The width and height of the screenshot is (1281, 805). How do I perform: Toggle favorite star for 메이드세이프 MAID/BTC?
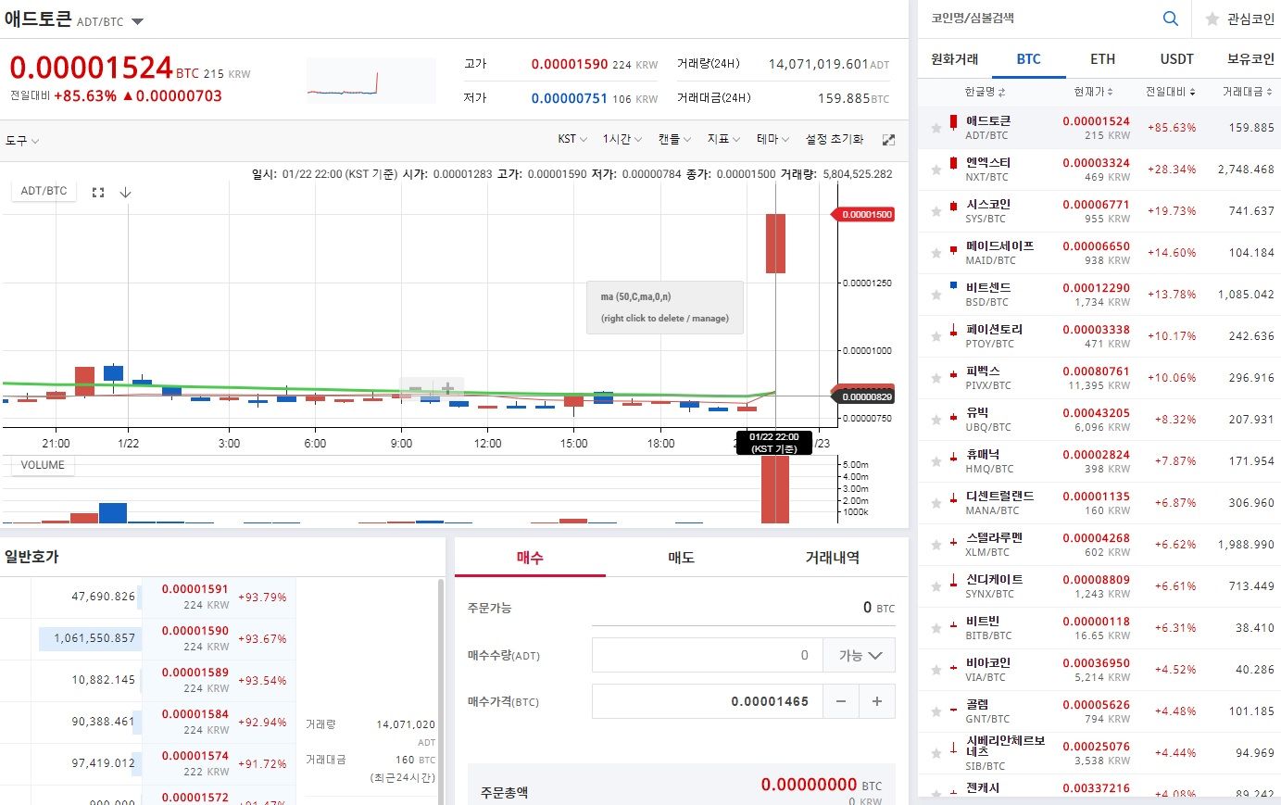point(936,253)
